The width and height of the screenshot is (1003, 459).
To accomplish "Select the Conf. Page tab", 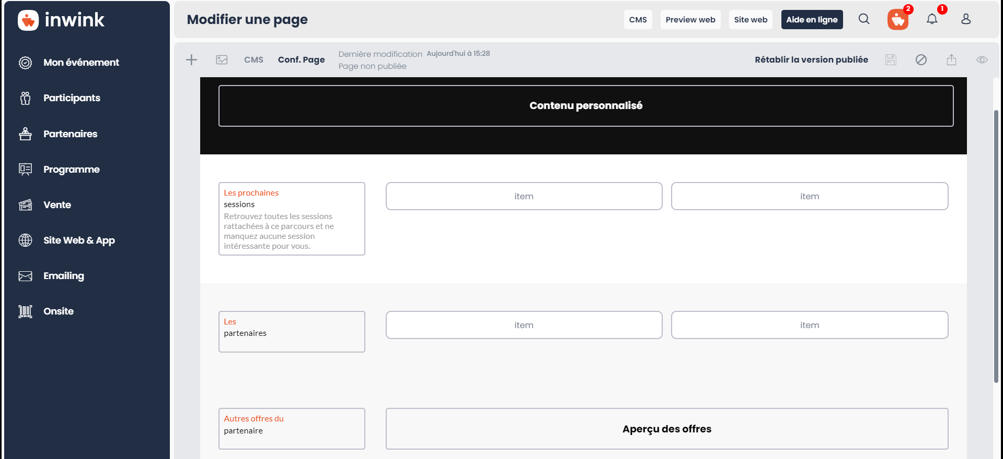I will coord(301,60).
